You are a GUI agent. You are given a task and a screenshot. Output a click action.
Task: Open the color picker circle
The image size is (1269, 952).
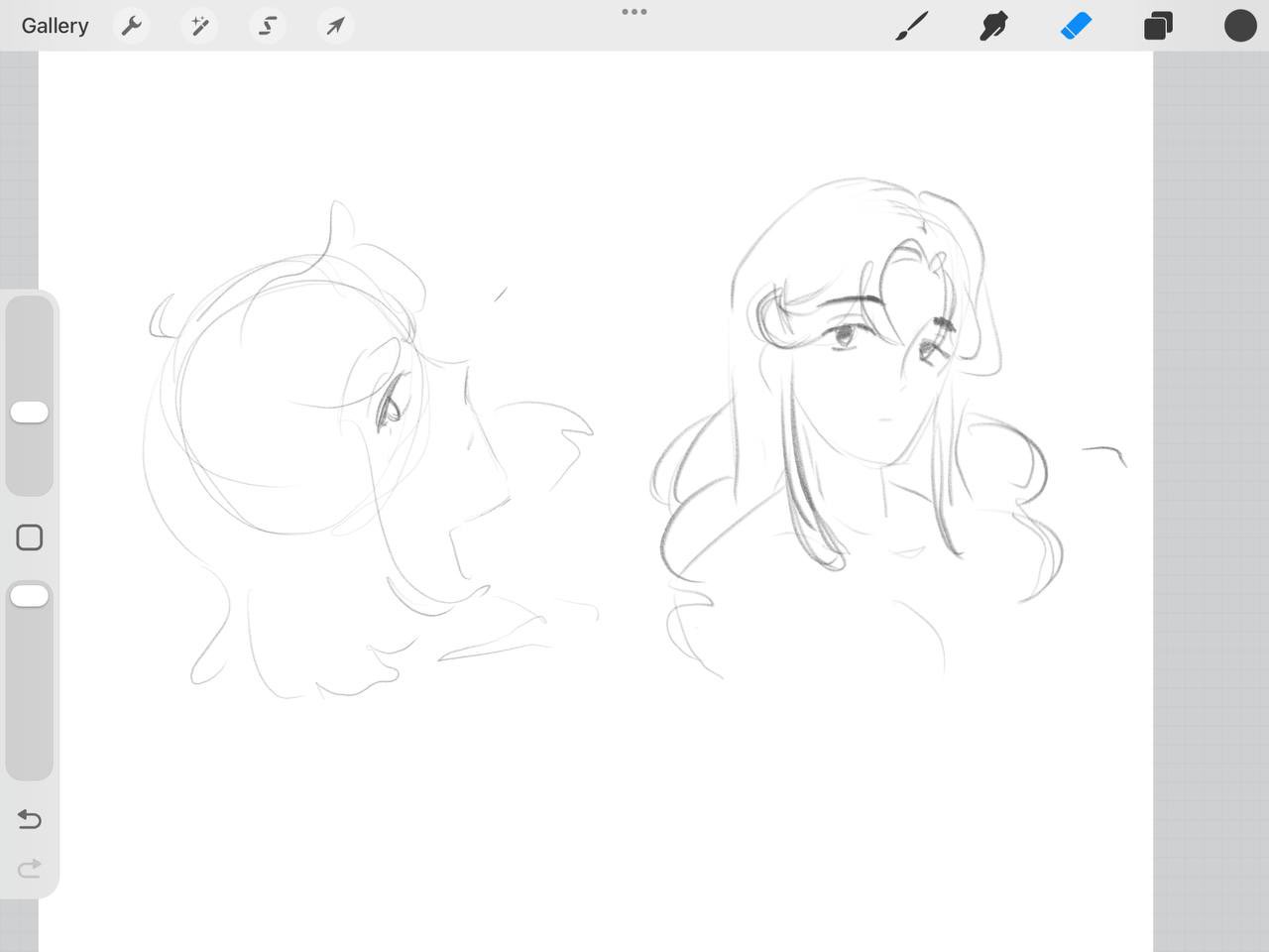coord(1239,26)
